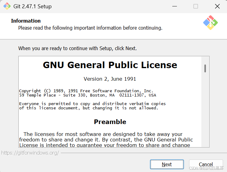This screenshot has width=227, height=172.
Task: Click 'When you are ready to continue' text
Action: point(78,48)
